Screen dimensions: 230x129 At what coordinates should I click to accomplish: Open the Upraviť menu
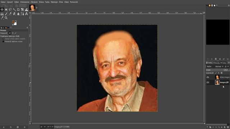[x=10, y=2]
